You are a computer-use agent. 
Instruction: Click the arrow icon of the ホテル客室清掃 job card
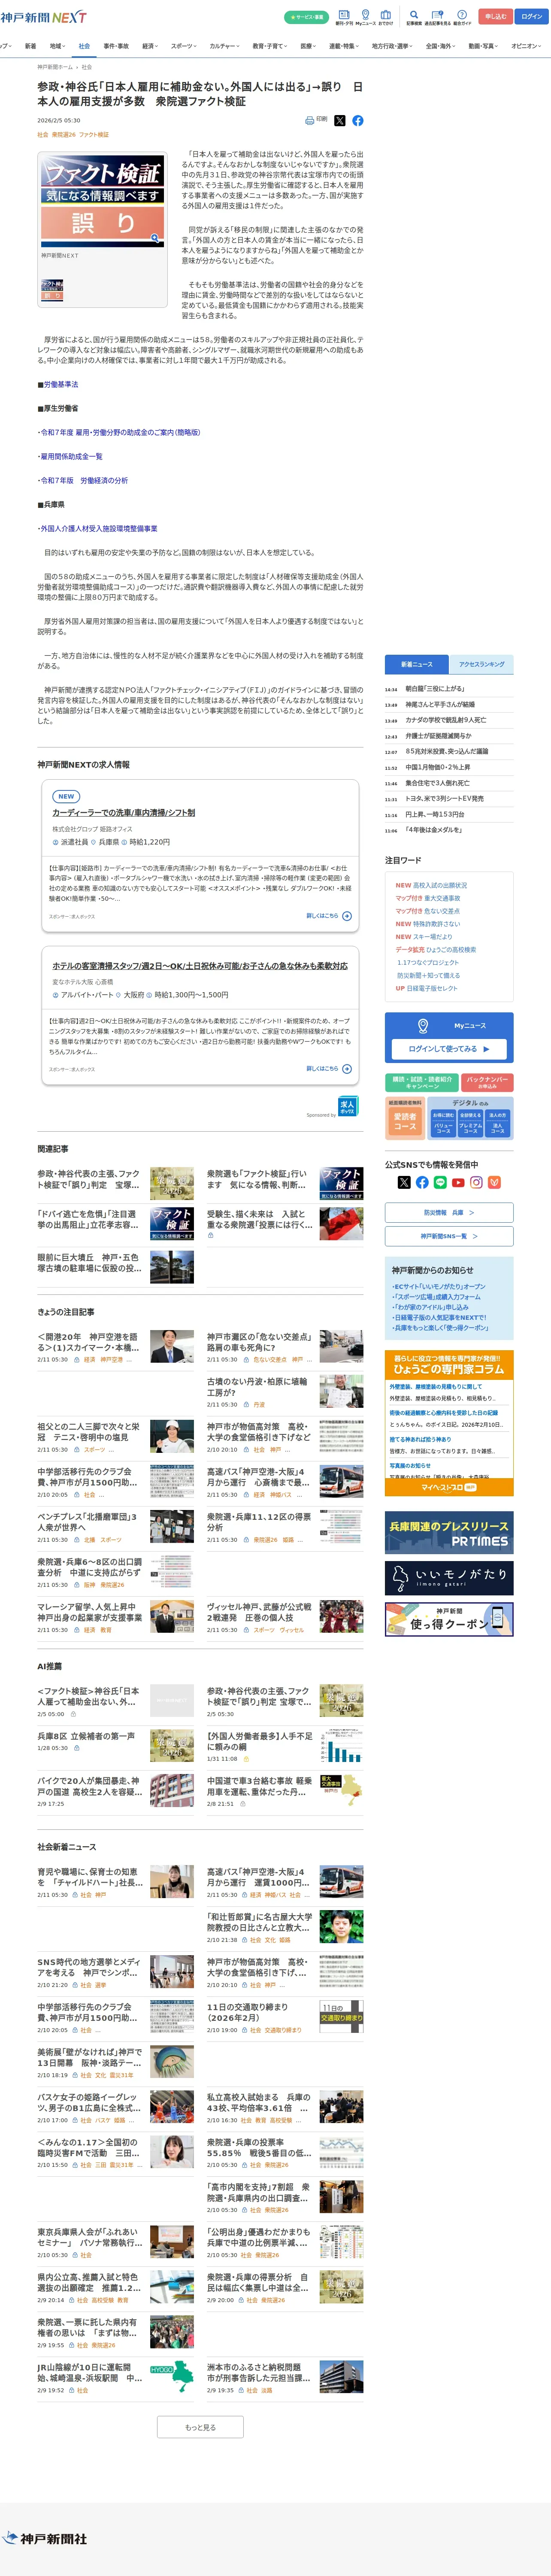(x=347, y=1068)
